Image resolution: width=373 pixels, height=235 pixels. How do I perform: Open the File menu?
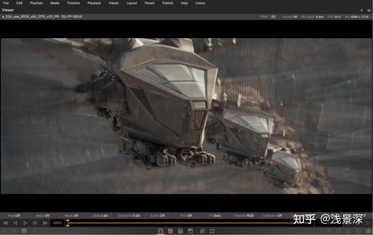pyautogui.click(x=6, y=3)
